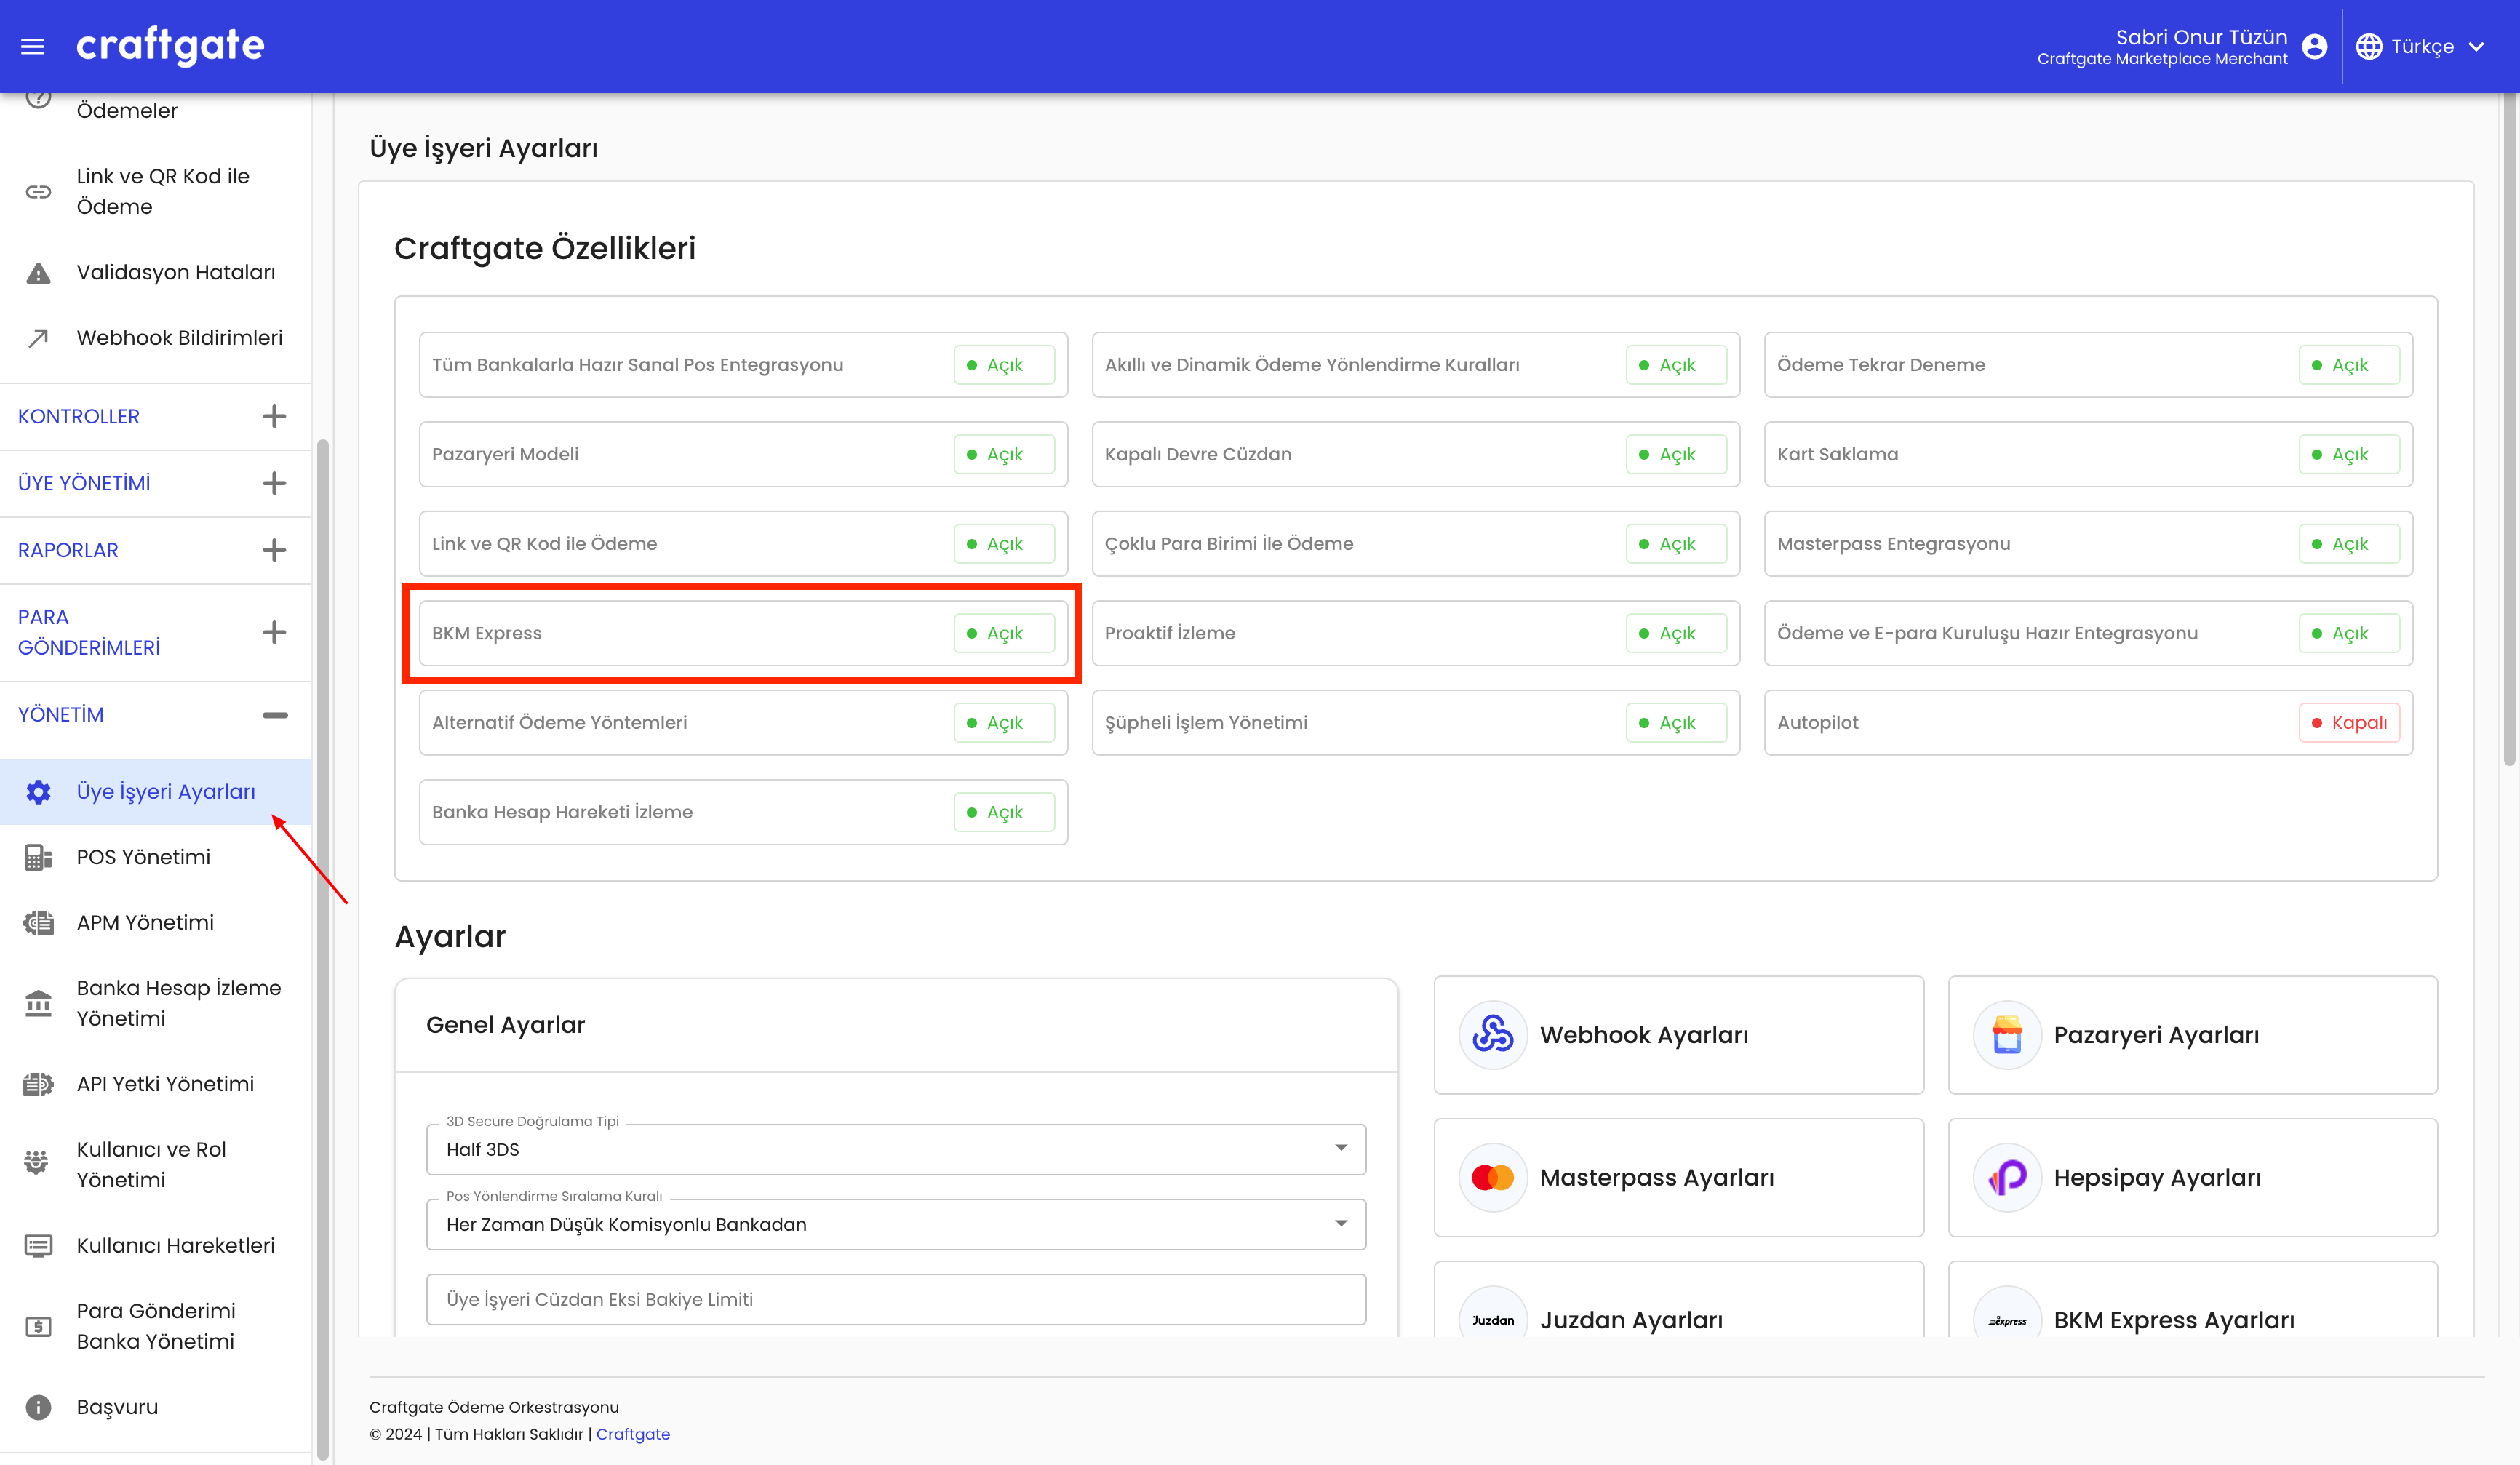2520x1465 pixels.
Task: Click the Pazaryeri Ayarları shop icon
Action: coord(2006,1034)
